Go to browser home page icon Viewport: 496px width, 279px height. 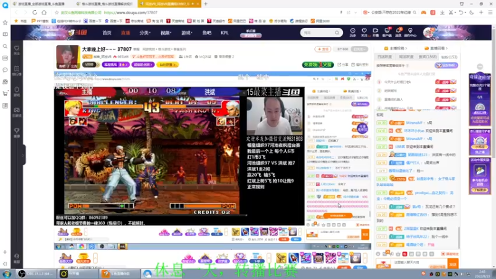(44, 12)
